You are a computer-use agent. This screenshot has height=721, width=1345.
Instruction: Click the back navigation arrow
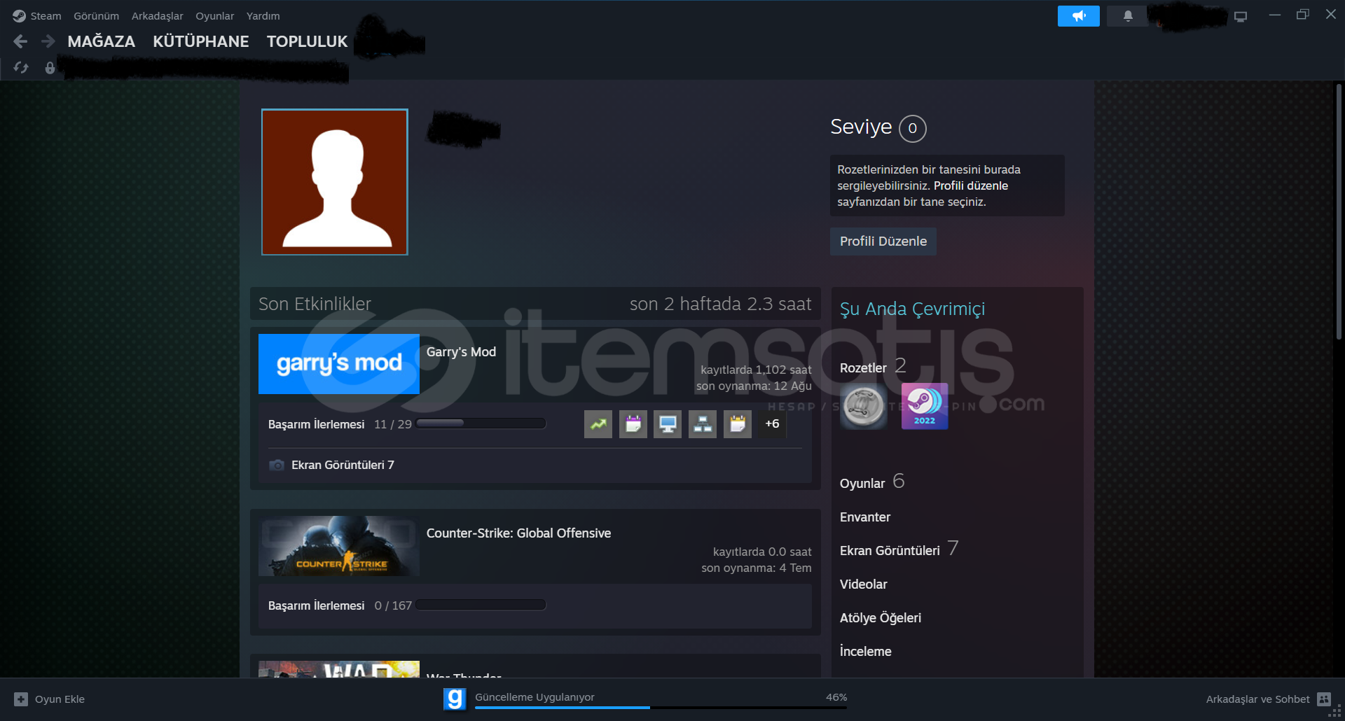coord(20,42)
